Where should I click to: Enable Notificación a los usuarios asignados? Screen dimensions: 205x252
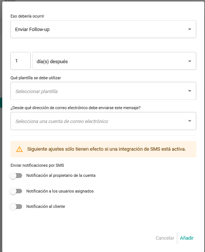16,191
